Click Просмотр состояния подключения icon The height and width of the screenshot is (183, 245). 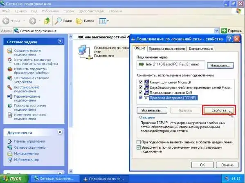pos(10,106)
